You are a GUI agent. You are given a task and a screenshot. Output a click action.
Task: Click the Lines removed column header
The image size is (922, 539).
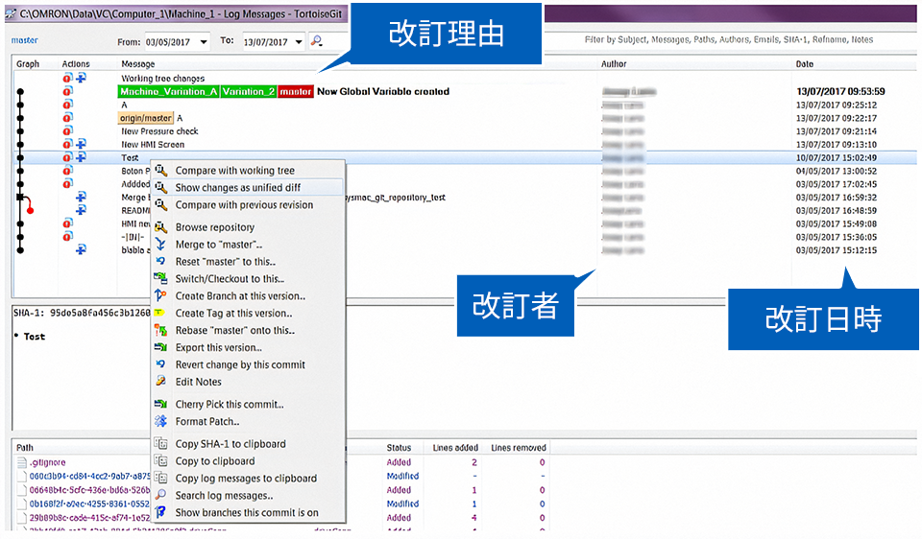click(x=519, y=447)
